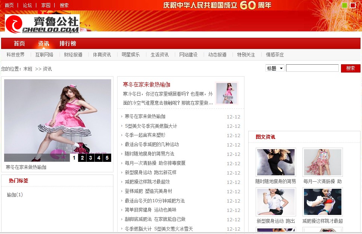
Task: Open 图文资讯 caption 每月一次清肠操 助
Action: pyautogui.click(x=323, y=181)
